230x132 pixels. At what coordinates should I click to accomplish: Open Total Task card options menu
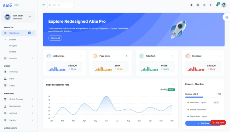point(173,56)
